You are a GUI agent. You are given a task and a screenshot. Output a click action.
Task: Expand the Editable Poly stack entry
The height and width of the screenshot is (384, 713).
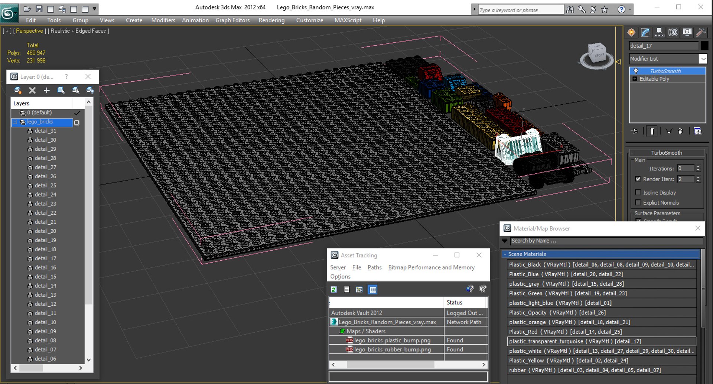(x=635, y=79)
